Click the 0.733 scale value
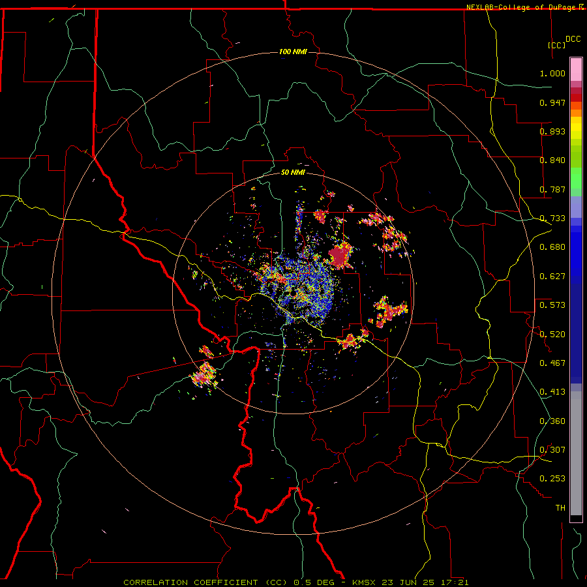Viewport: 587px width, 587px height. click(552, 218)
